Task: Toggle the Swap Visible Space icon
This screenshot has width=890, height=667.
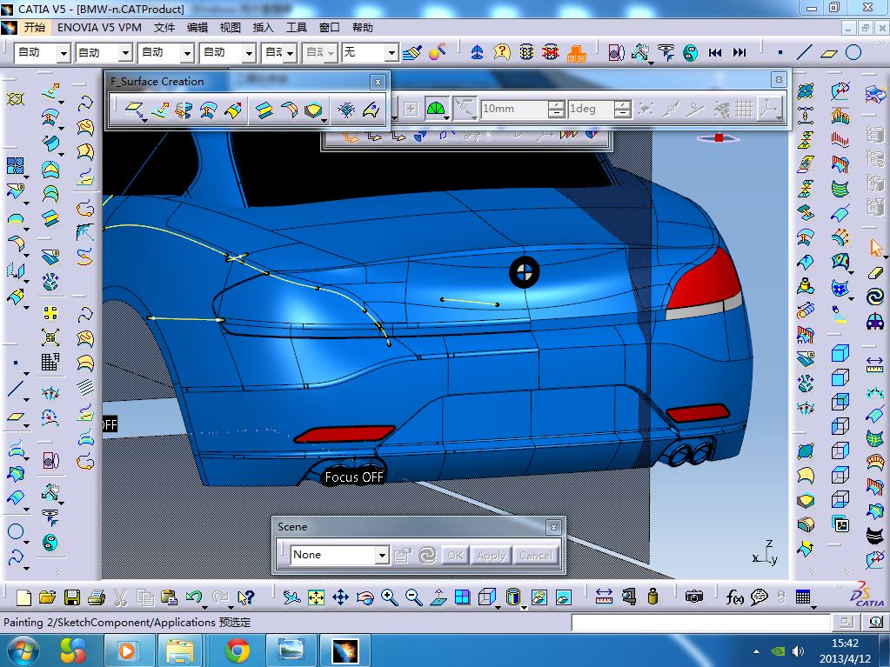Action: [x=563, y=597]
